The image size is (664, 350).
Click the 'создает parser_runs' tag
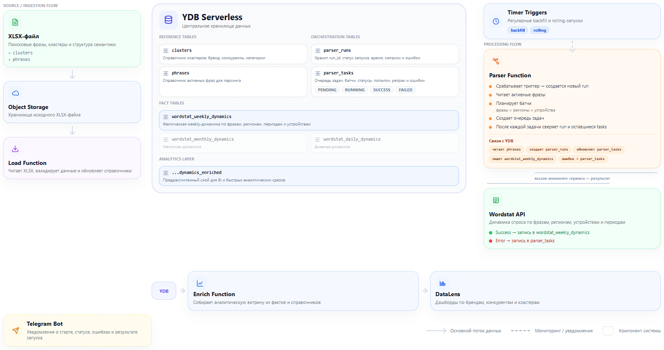click(x=549, y=149)
